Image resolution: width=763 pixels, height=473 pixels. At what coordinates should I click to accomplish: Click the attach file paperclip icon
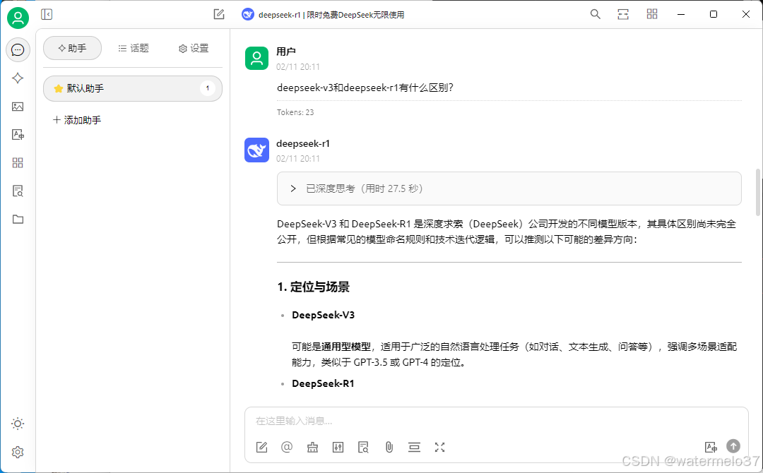tap(389, 448)
